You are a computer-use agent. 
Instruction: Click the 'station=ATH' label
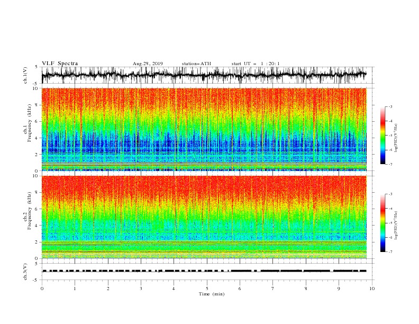click(x=196, y=64)
